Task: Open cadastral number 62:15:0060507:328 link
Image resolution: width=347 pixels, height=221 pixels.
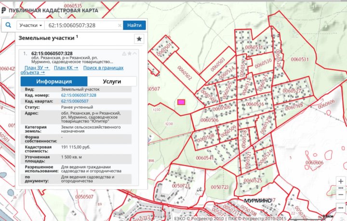Action: [x=79, y=96]
